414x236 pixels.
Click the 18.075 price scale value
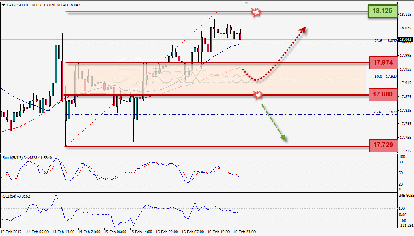(405, 28)
